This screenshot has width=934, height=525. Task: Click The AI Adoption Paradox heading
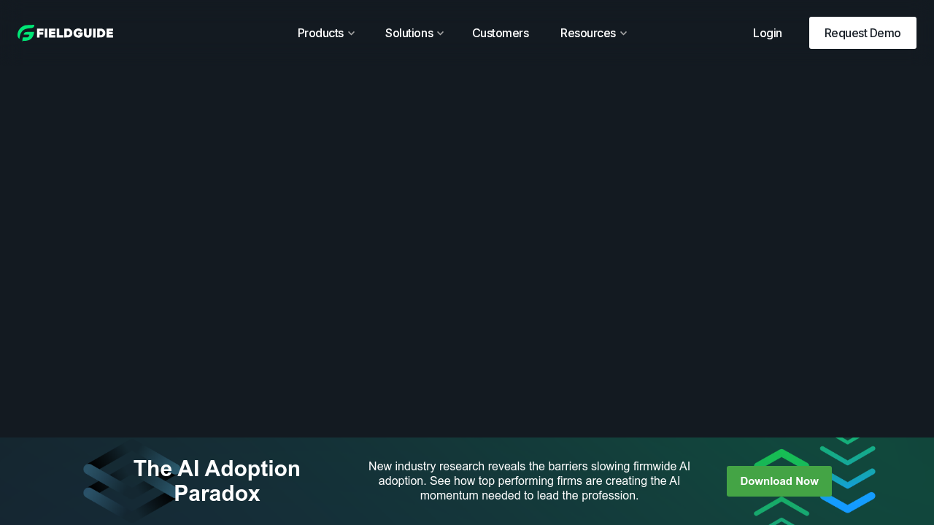(217, 481)
